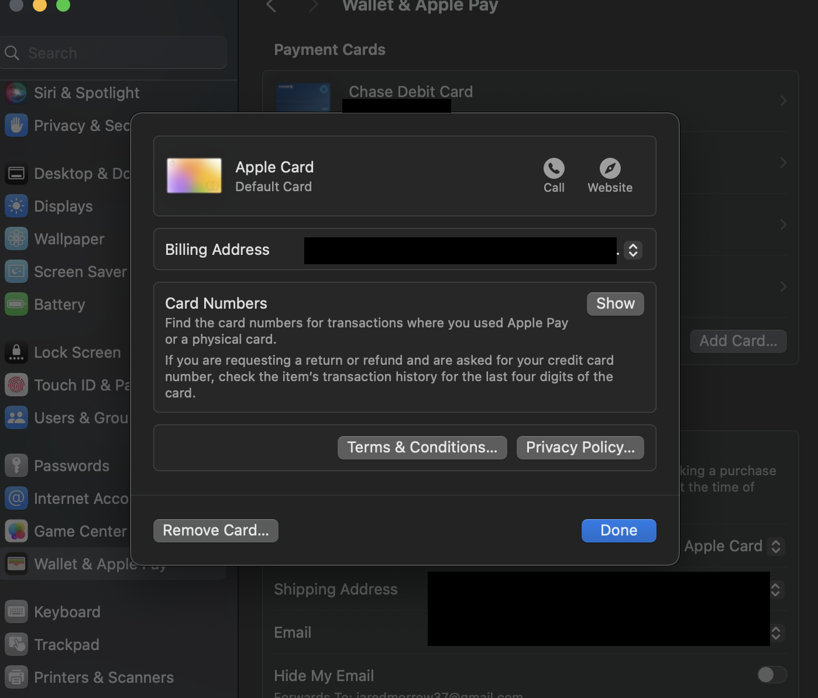Click the Touch ID fingerprint icon
Image resolution: width=818 pixels, height=698 pixels.
[x=16, y=385]
